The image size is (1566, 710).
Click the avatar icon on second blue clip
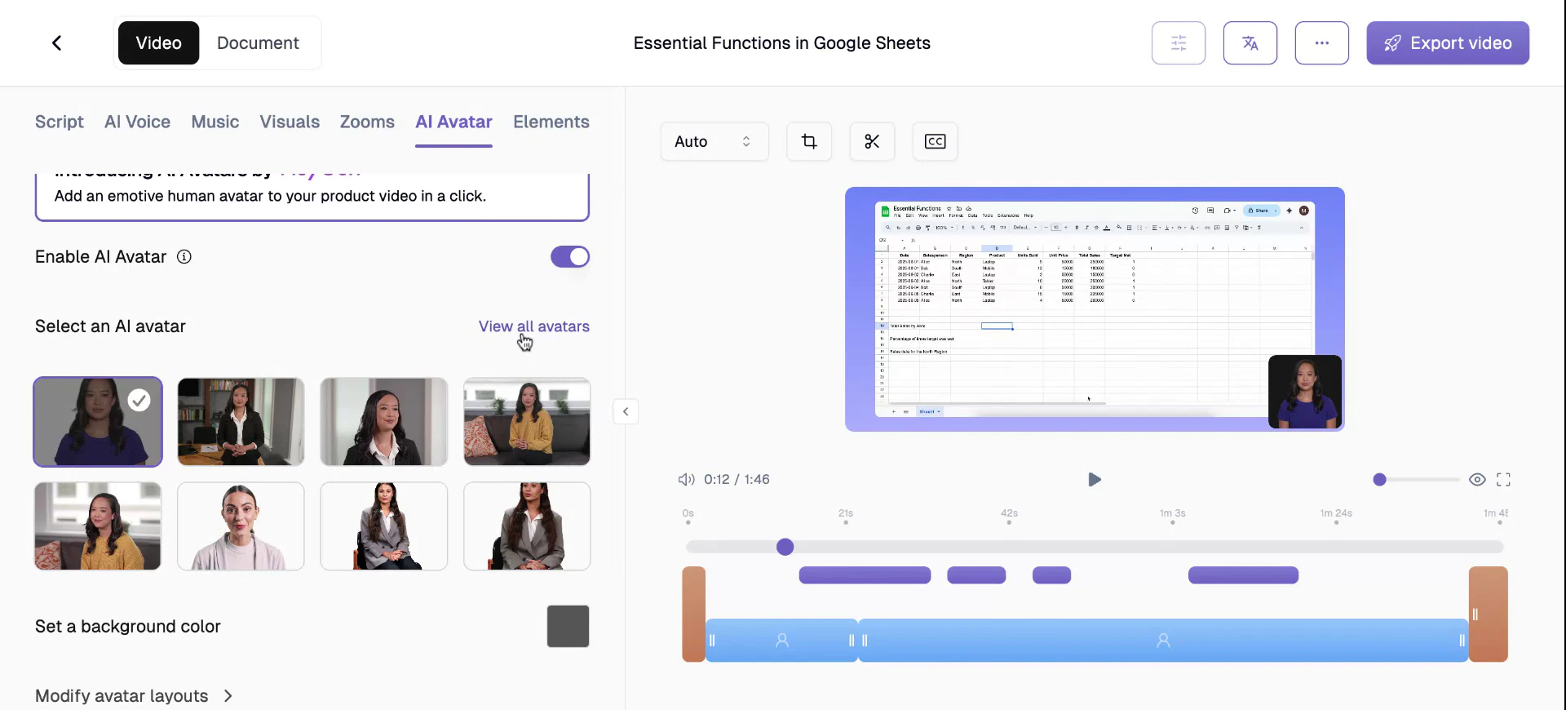point(1164,641)
